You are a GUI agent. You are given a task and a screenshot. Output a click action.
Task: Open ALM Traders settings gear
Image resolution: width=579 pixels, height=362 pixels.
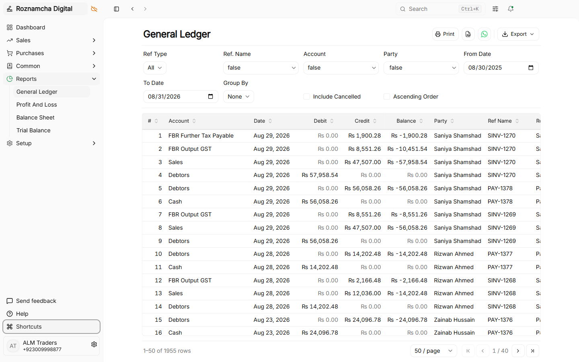click(94, 344)
